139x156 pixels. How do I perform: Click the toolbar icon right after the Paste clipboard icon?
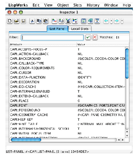(x=55, y=21)
